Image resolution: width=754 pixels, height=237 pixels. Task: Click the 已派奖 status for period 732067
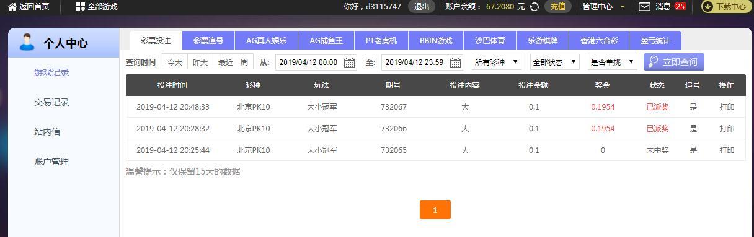[x=657, y=106]
